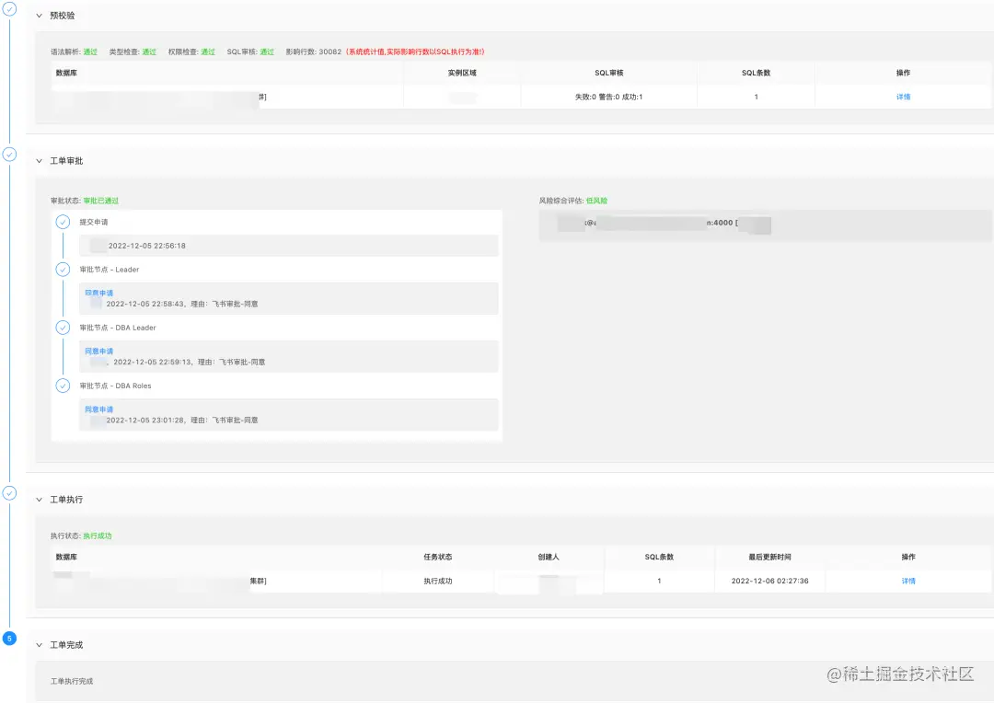Click the 执行成功 execution status label
The width and height of the screenshot is (994, 703).
pos(98,536)
